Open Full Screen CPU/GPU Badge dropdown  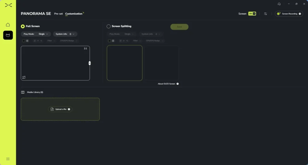pyautogui.click(x=69, y=41)
